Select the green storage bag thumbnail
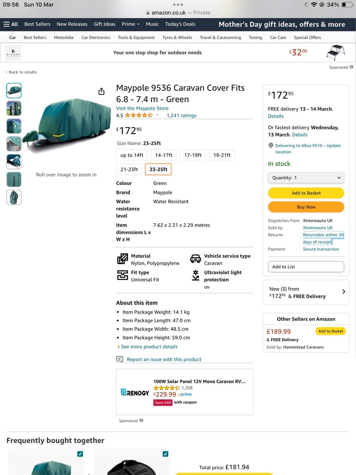Viewport: 356px width, 475px height. point(13,197)
